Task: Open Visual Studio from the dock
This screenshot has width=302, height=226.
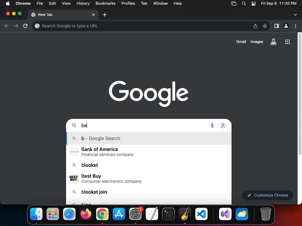Action: coord(225,214)
